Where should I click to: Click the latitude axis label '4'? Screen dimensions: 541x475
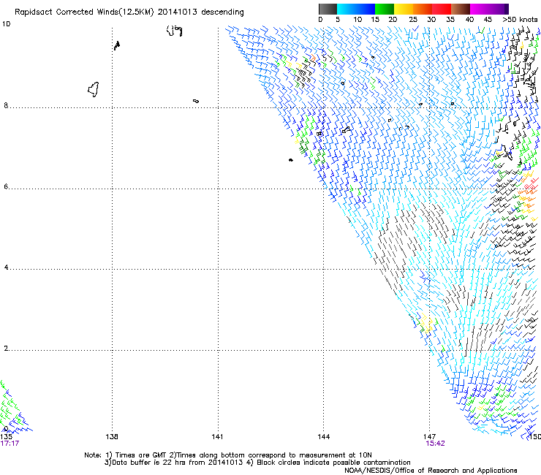(6, 267)
